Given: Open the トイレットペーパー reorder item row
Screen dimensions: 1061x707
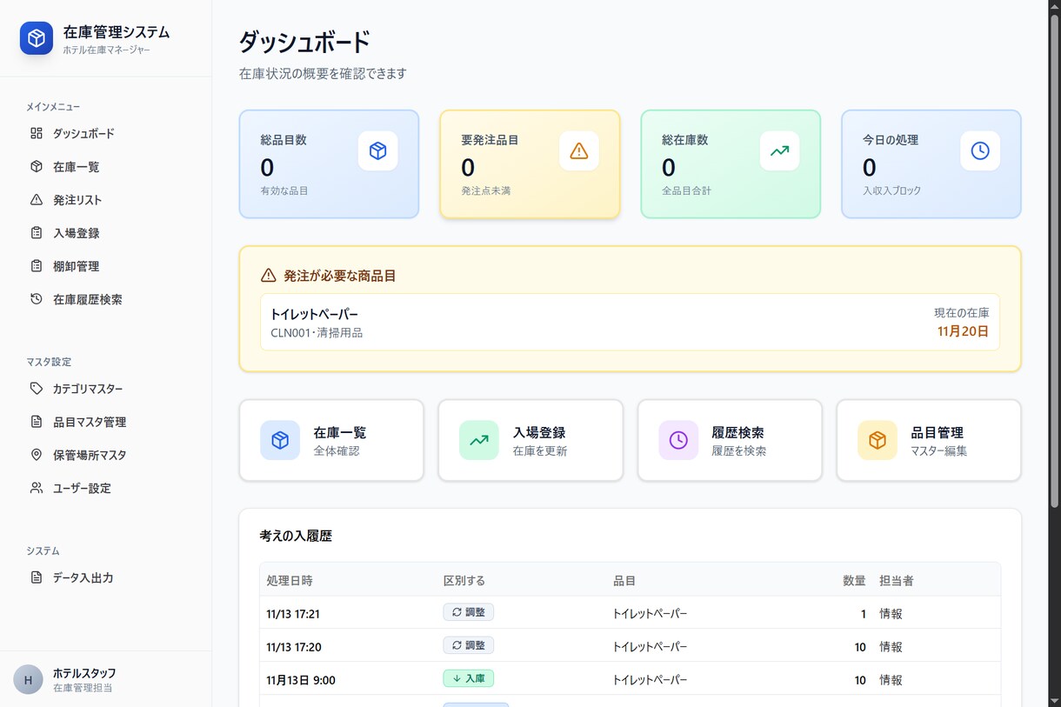Looking at the screenshot, I should tap(630, 322).
